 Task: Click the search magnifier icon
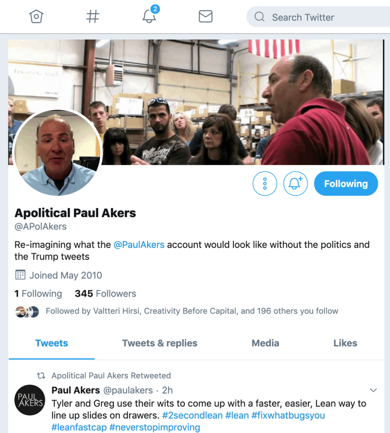pyautogui.click(x=259, y=17)
